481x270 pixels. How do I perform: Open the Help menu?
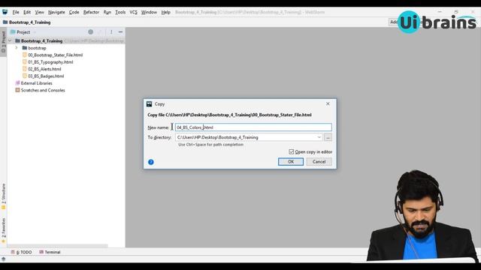[x=165, y=12]
